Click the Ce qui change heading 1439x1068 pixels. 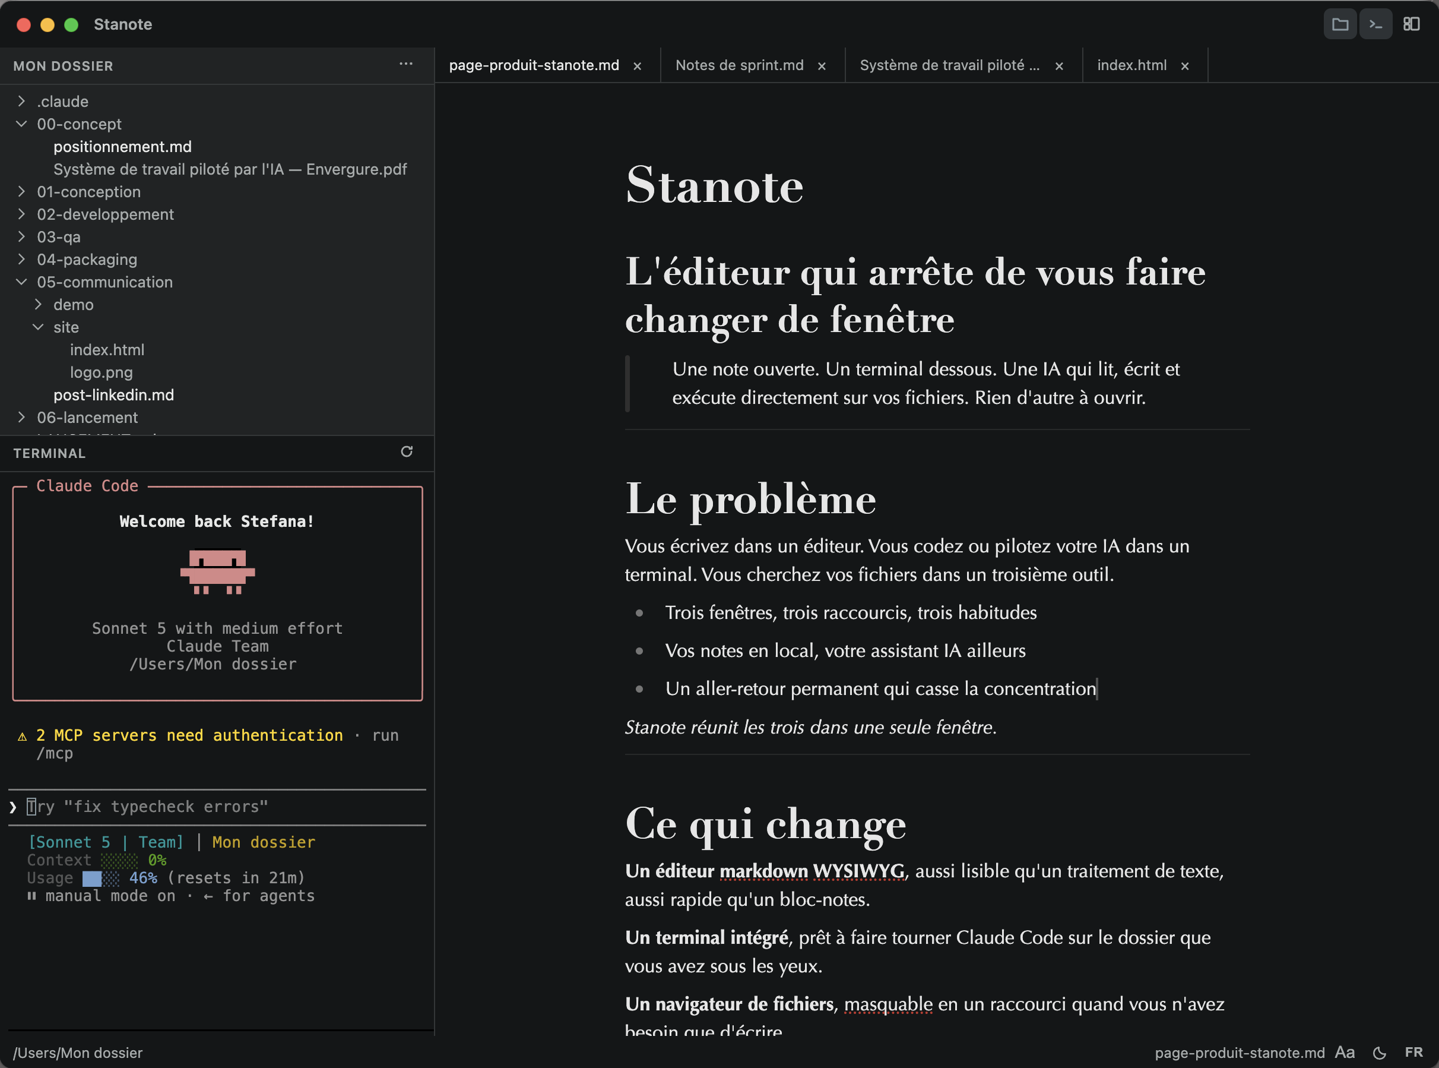(x=766, y=824)
